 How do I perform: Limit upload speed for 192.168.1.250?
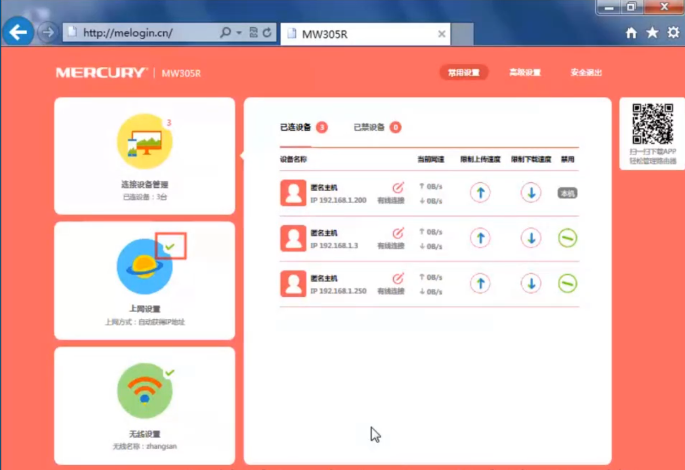click(x=481, y=283)
